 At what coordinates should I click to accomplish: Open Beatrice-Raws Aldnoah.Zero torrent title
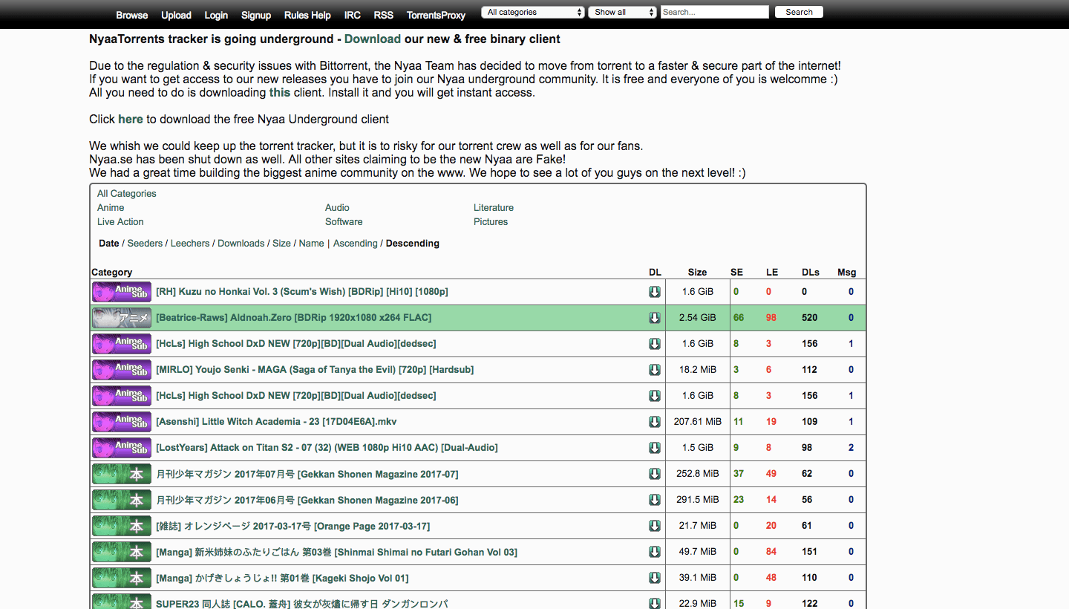coord(293,318)
